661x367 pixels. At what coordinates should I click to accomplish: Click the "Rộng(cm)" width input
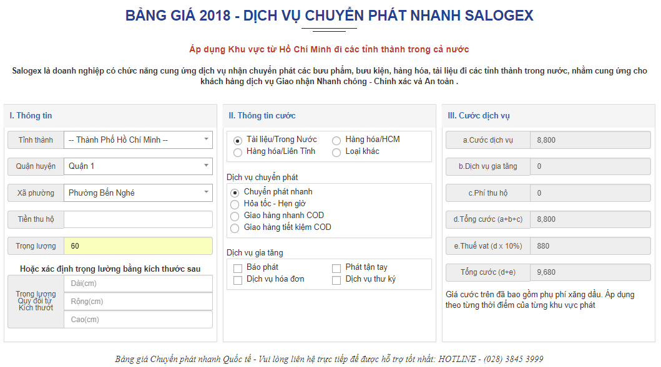click(139, 301)
